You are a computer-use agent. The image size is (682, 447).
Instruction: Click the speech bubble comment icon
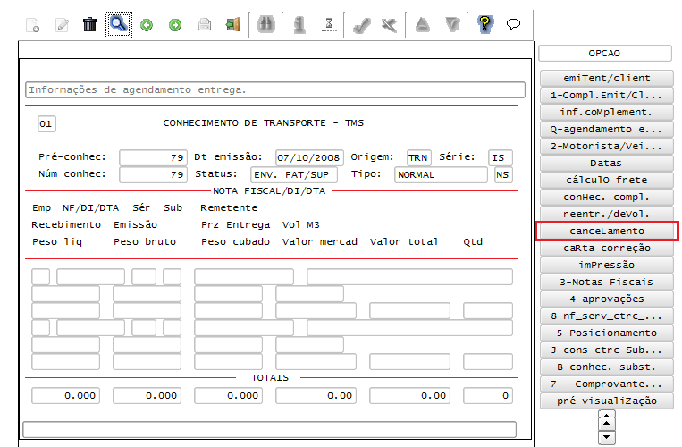click(513, 24)
